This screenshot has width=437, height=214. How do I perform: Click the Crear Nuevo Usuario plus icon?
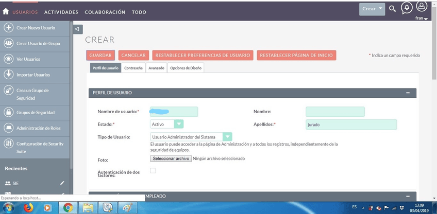point(8,28)
